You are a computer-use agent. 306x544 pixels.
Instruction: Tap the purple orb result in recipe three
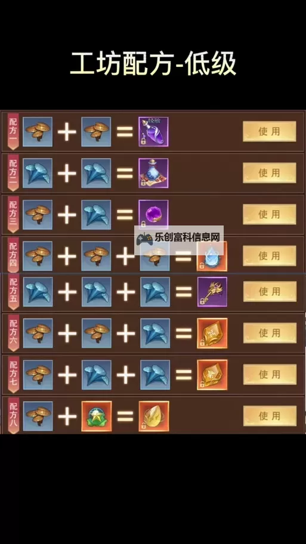tap(153, 214)
